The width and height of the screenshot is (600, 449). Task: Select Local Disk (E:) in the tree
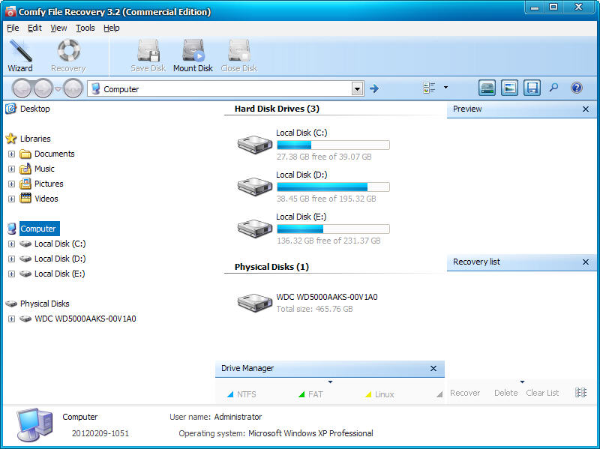[x=59, y=274]
